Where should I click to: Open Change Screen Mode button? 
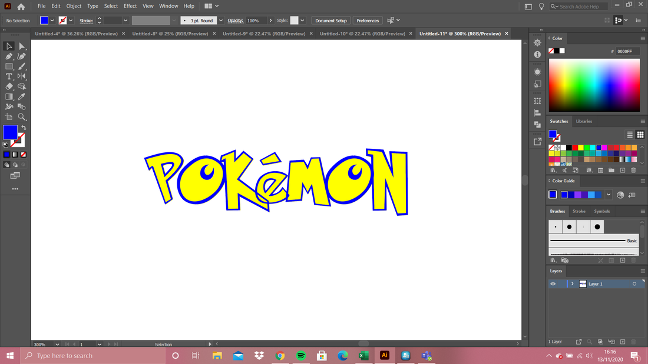coord(15,176)
